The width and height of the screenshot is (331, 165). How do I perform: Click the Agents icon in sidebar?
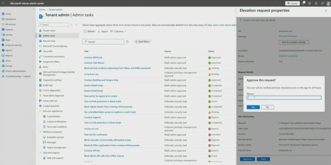click(3, 50)
